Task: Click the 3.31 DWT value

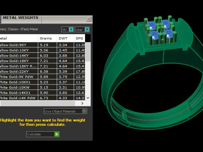Action: tap(63, 87)
